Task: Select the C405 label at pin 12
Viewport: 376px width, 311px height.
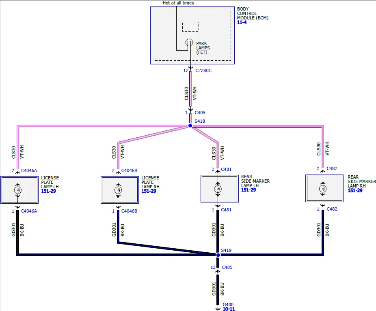Action: tap(227, 267)
